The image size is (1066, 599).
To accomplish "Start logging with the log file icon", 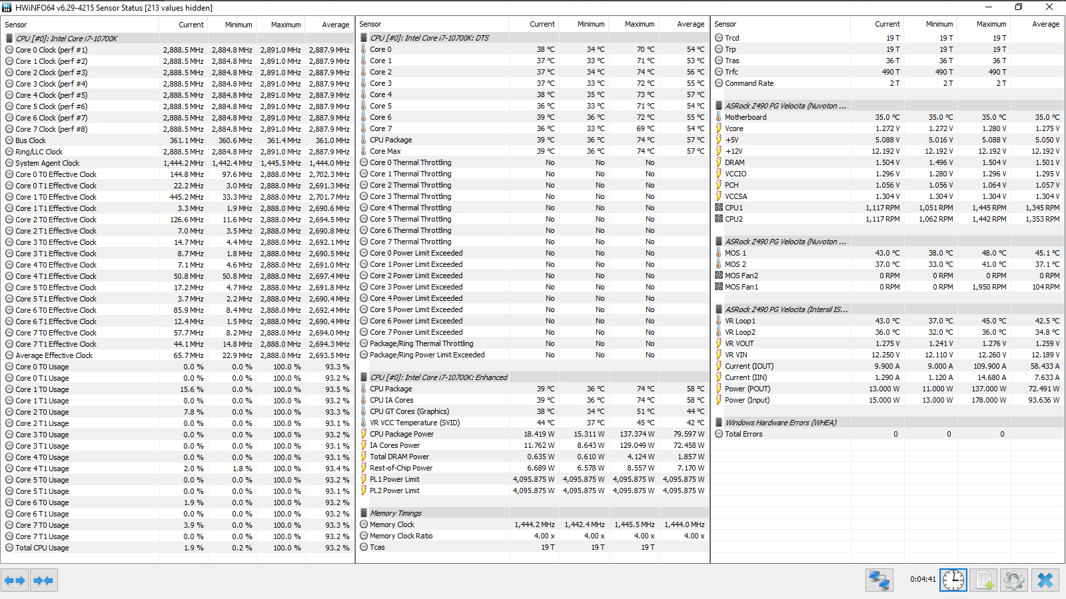I will click(x=983, y=580).
